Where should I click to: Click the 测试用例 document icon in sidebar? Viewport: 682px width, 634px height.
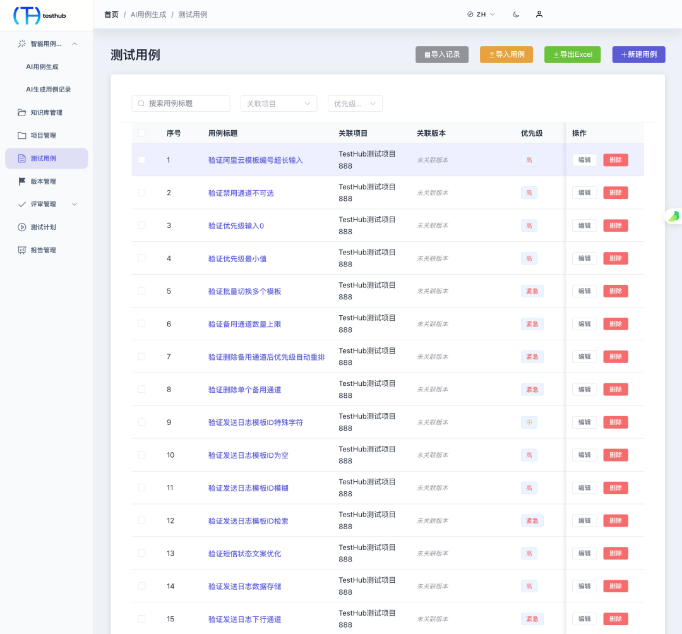[x=21, y=158]
